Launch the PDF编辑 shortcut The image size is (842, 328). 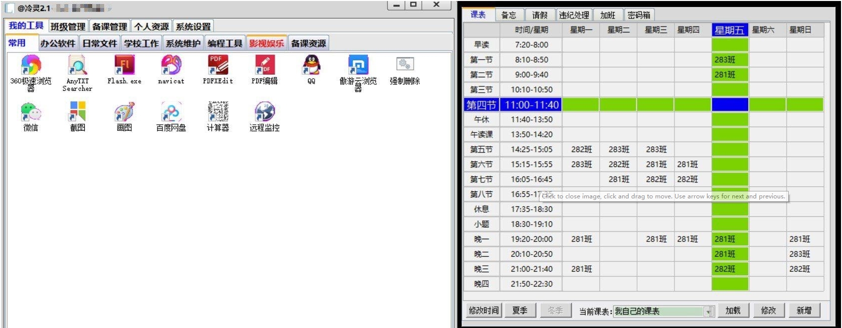pos(265,70)
